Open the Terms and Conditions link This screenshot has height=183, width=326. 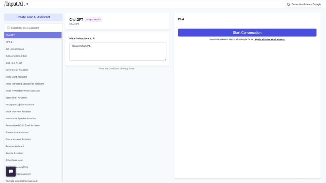[x=109, y=68]
